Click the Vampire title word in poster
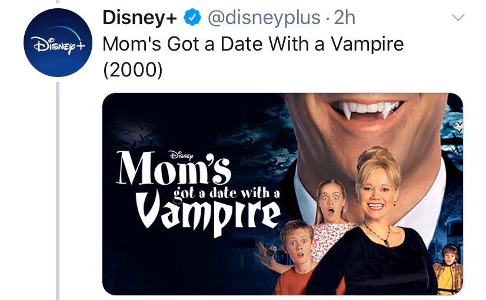Image resolution: width=486 pixels, height=300 pixels. tap(208, 214)
